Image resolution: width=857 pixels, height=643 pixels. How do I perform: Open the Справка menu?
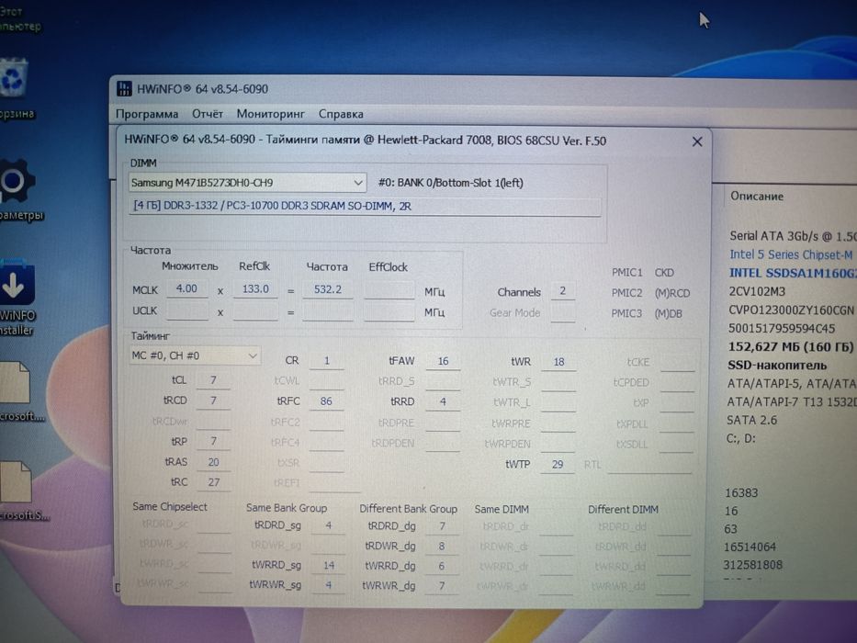[341, 114]
